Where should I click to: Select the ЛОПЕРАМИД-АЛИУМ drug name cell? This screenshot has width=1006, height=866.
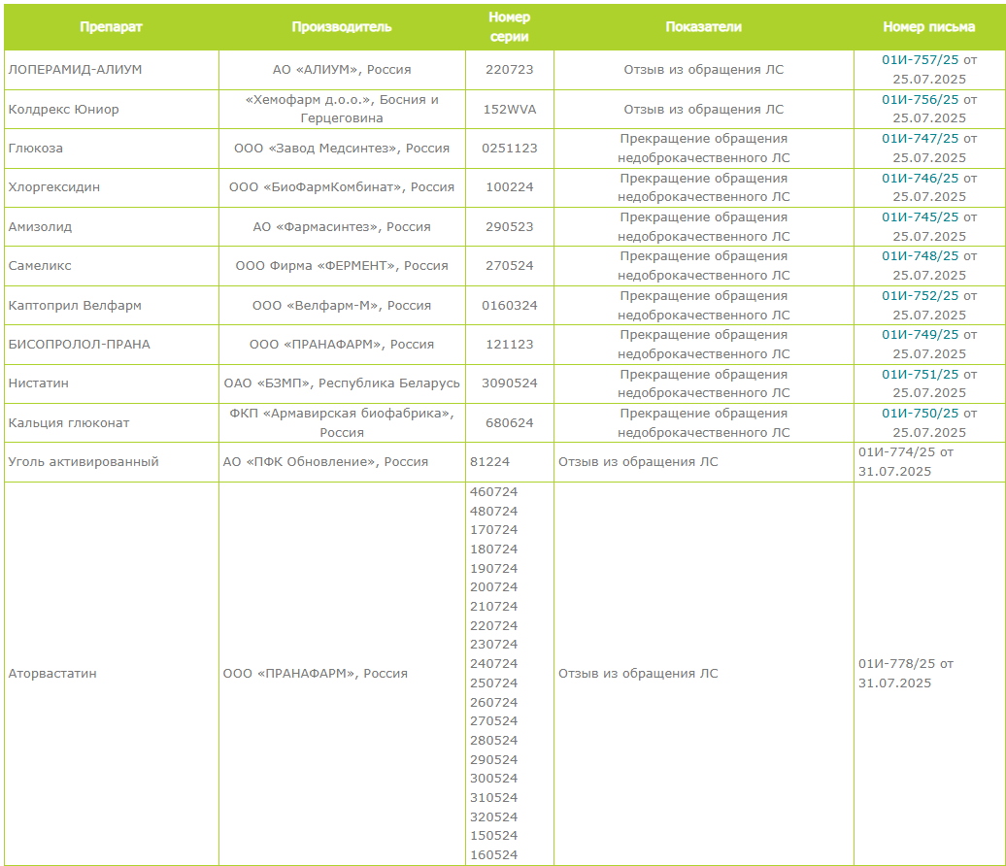tap(111, 70)
